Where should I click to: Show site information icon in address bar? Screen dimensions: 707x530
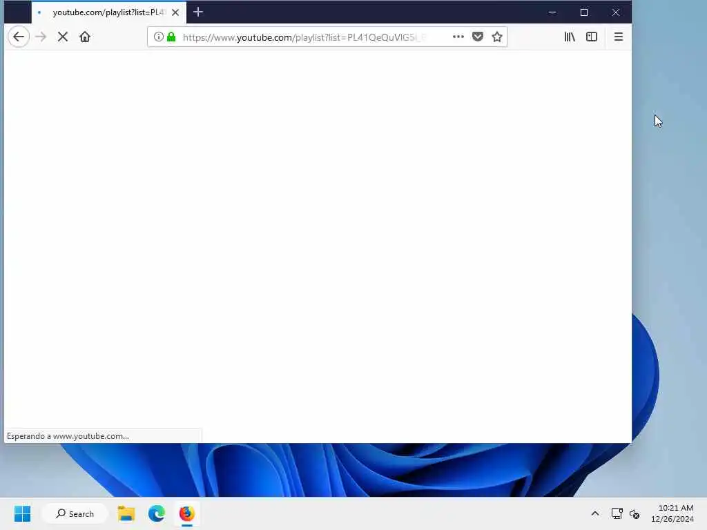pyautogui.click(x=158, y=37)
